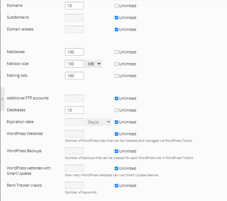Click the Mailing lists number field
Image resolution: width=227 pixels, height=201 pixels.
74,76
